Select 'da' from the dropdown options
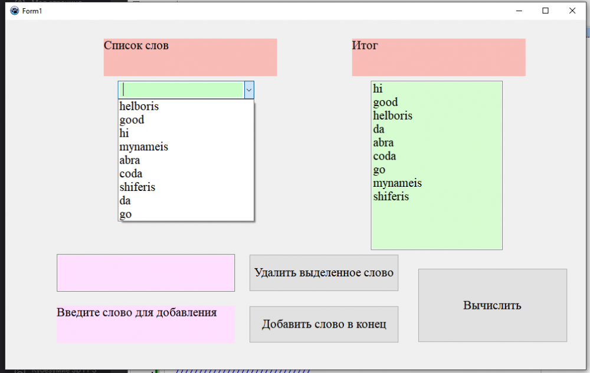Screen dimensions: 590x373 (186, 200)
